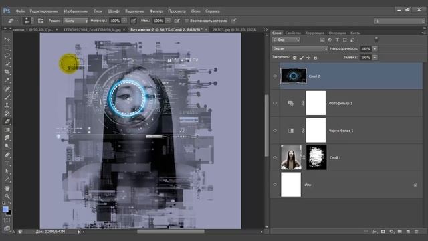
Task: Select the Crop tool
Action: pos(7,72)
